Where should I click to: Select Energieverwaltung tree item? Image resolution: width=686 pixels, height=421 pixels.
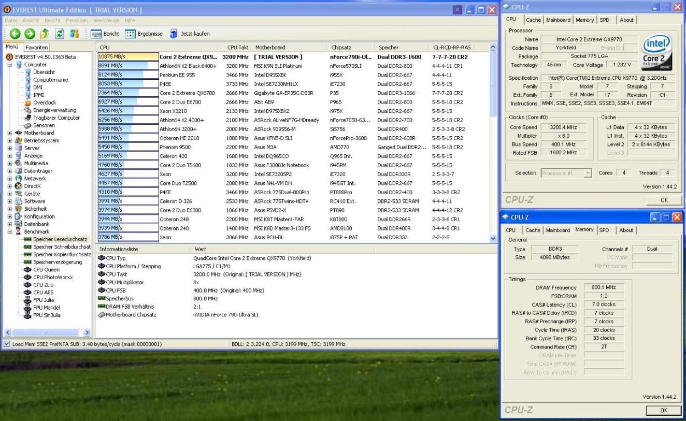[x=54, y=110]
